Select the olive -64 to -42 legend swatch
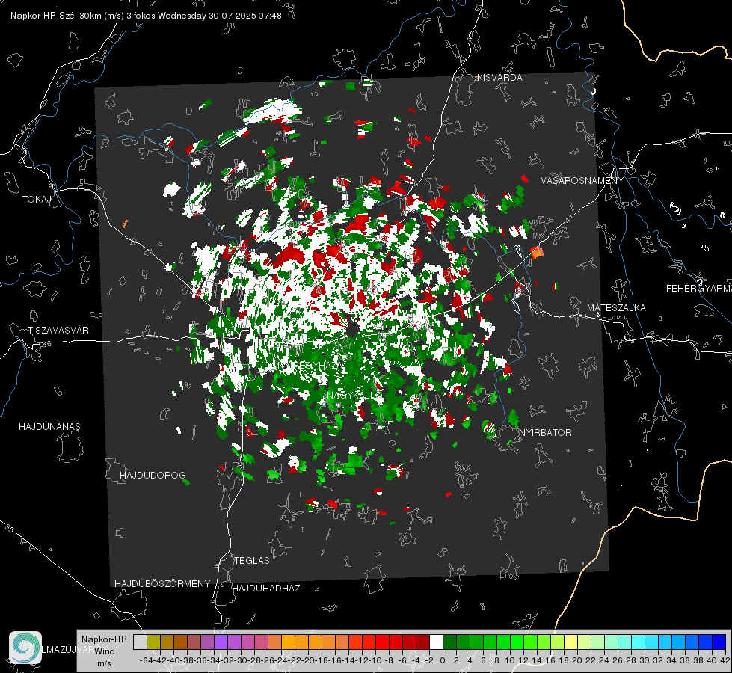The height and width of the screenshot is (673, 732). (153, 642)
